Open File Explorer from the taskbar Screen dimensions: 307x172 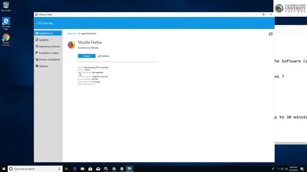click(83, 169)
